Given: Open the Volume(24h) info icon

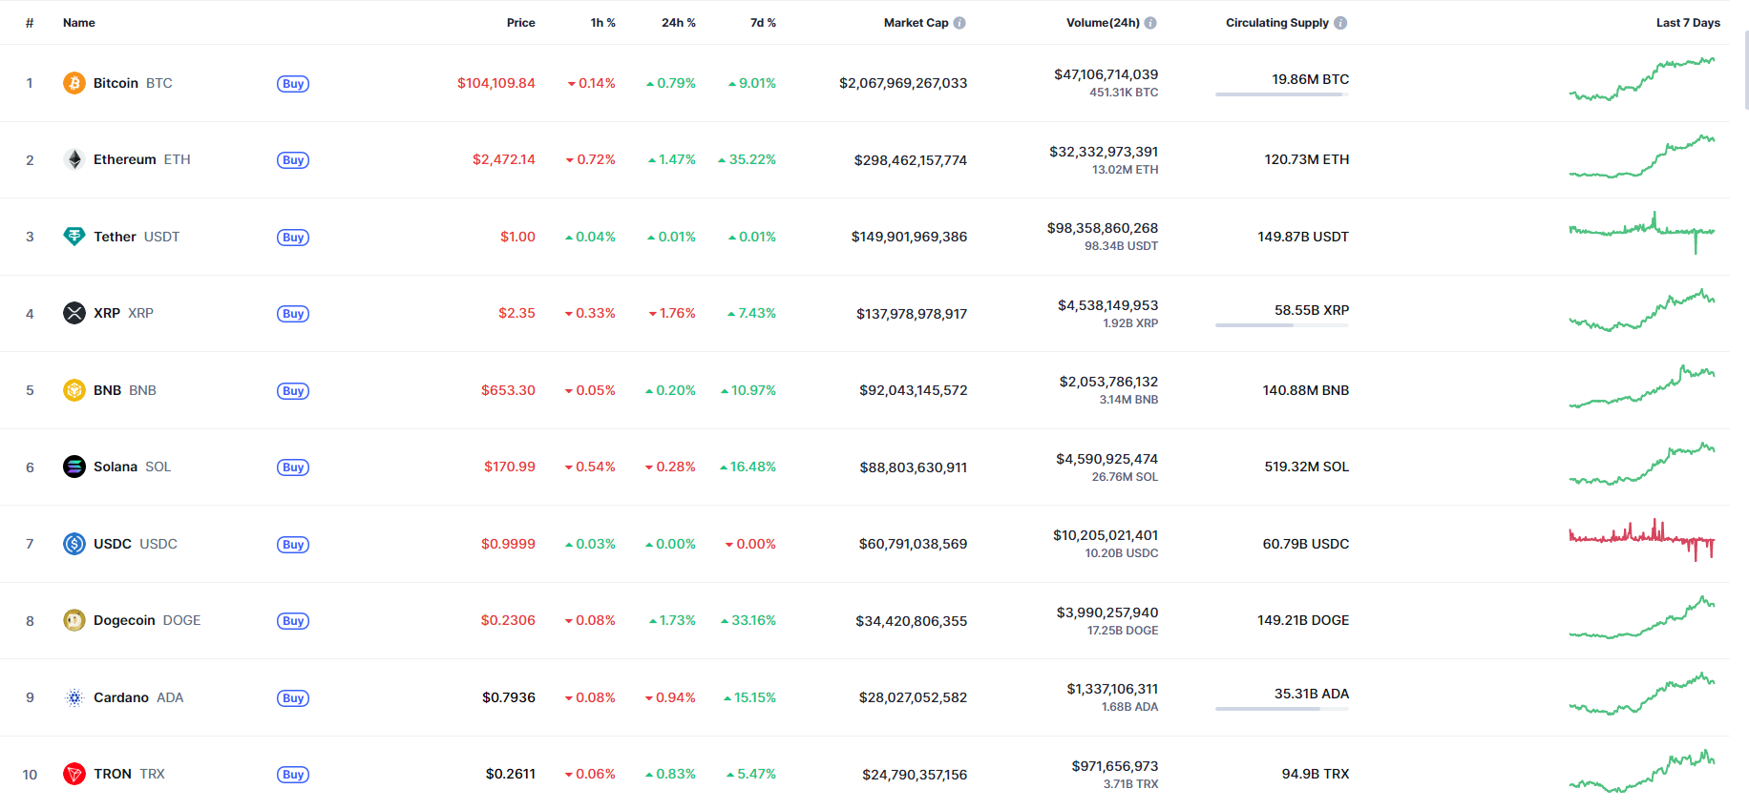Looking at the screenshot, I should click(1150, 23).
